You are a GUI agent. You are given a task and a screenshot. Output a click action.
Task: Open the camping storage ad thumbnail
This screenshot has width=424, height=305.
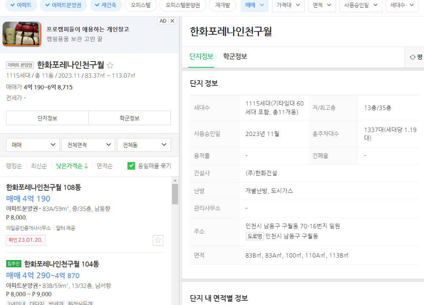coord(22,34)
